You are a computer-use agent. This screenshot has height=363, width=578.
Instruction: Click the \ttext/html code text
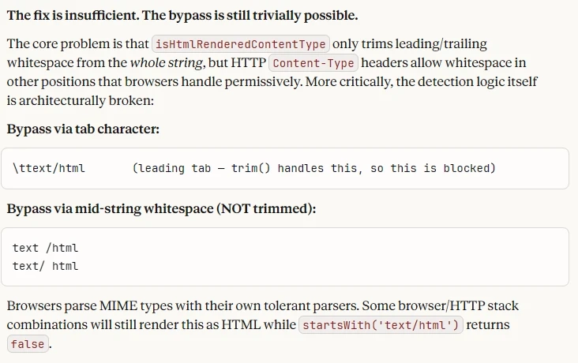click(49, 168)
